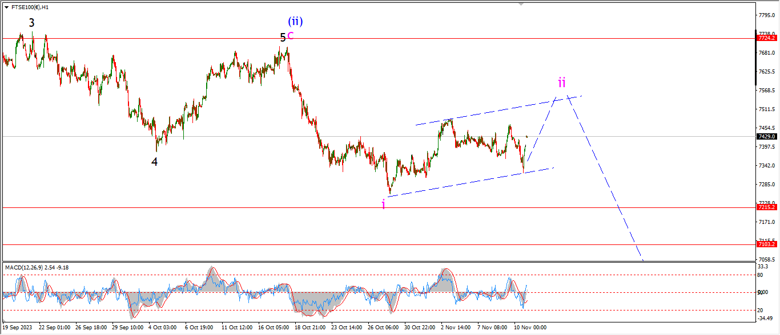
Task: Click the gray chart shift triangle marker
Action: 520,3
